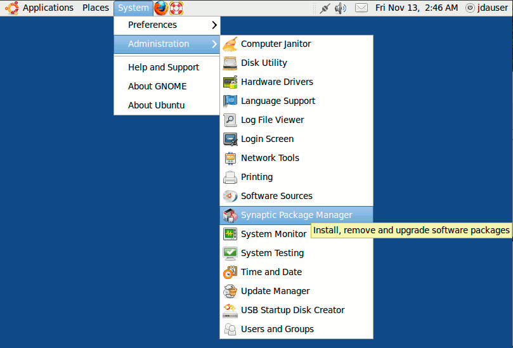Click the Computer Janitor broom icon
Screen dimensions: 513x348
pos(230,44)
